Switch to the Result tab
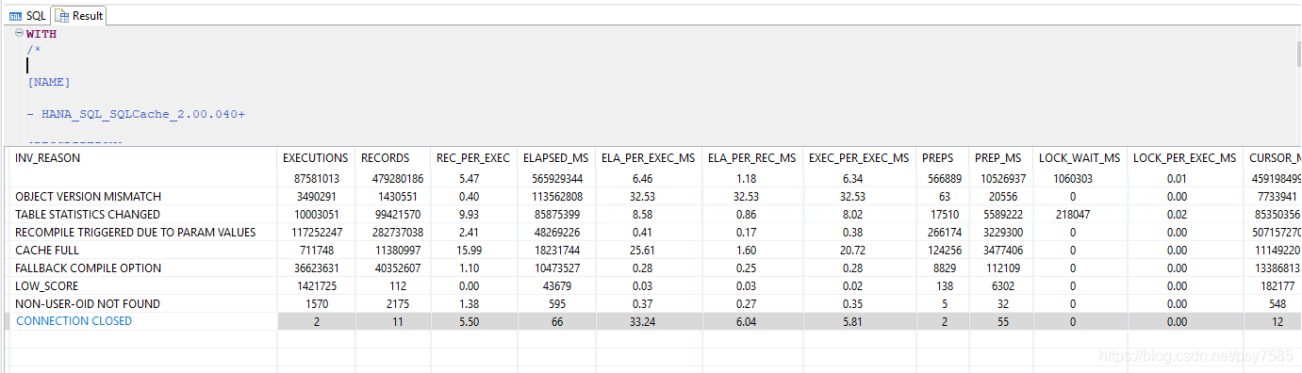Viewport: 1302px width, 373px height. [80, 15]
